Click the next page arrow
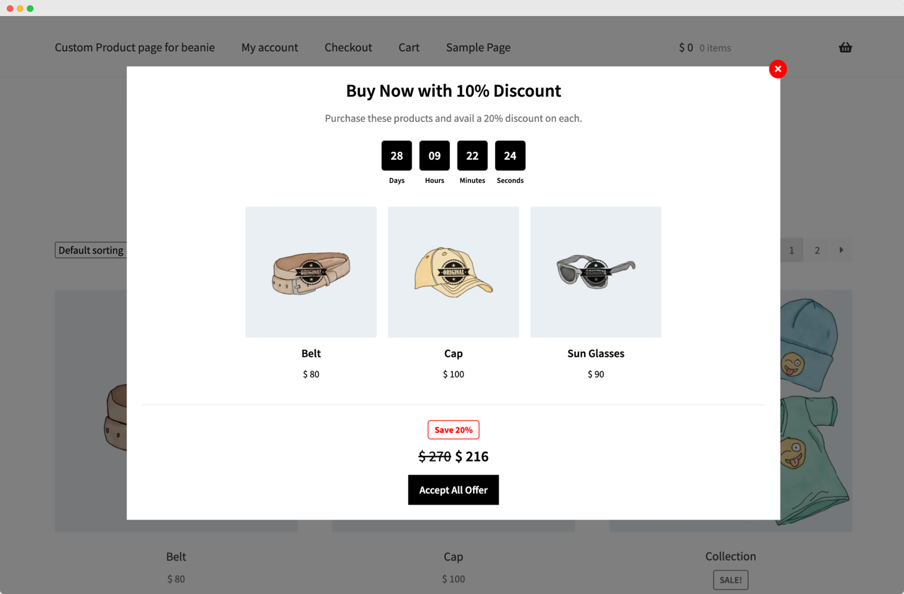 (841, 250)
